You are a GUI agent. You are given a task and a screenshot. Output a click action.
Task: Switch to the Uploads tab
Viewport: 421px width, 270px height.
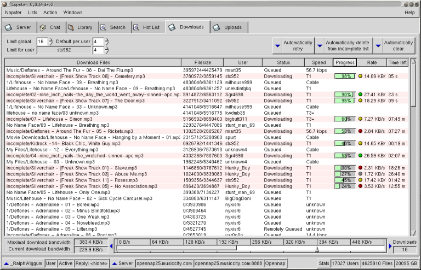click(229, 27)
